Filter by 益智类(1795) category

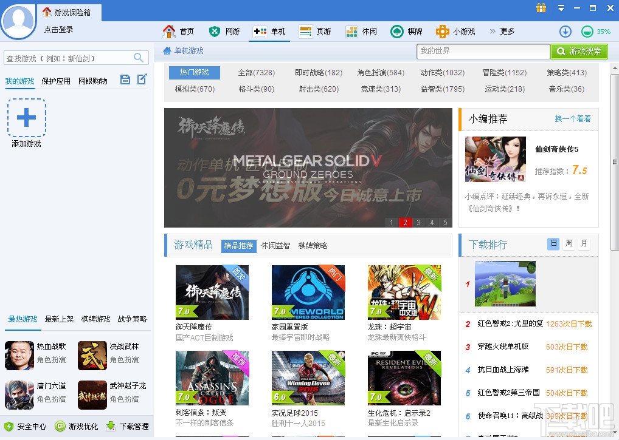tap(442, 89)
